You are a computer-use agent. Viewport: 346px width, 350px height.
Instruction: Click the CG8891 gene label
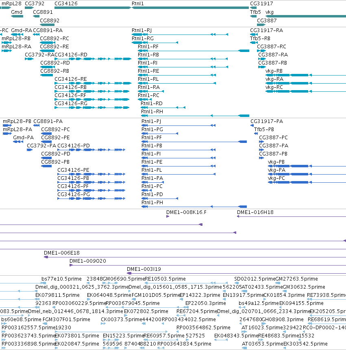43,12
